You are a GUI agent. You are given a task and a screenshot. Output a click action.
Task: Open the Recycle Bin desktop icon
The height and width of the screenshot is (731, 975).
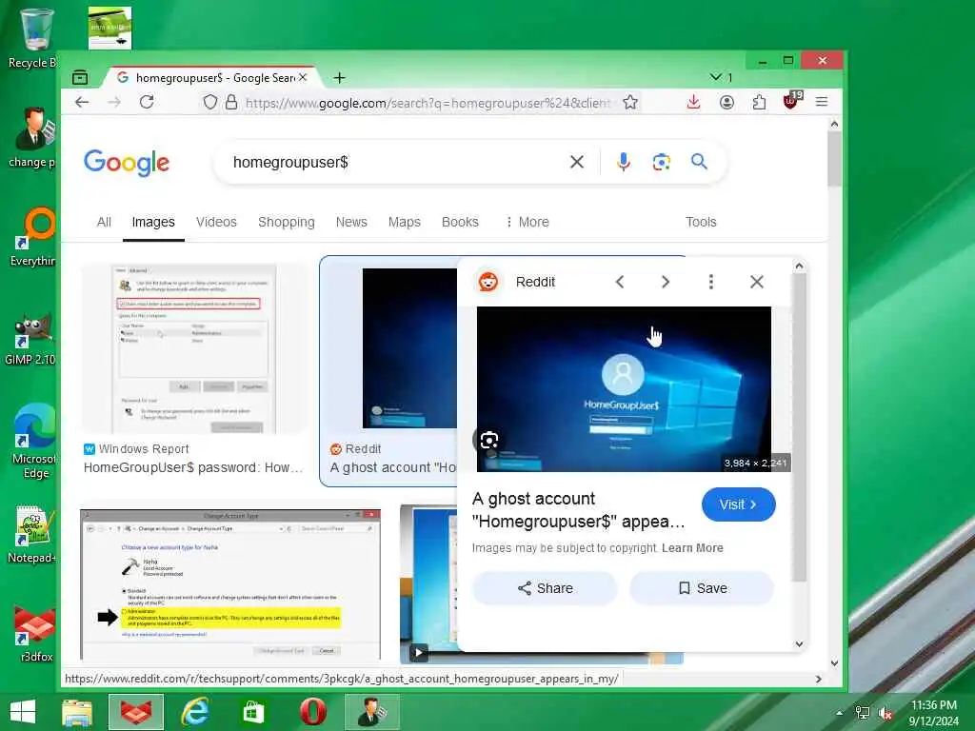(x=35, y=37)
